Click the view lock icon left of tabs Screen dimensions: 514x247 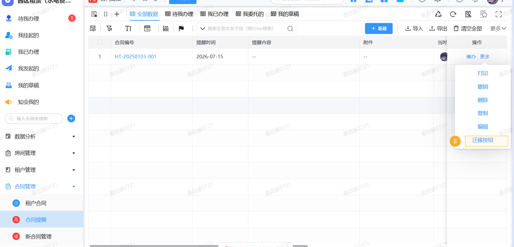click(94, 14)
